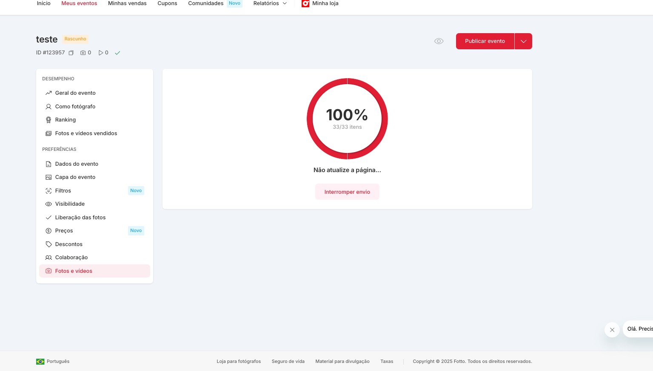653x371 pixels.
Task: Expand the Publicar evento dropdown arrow
Action: point(524,41)
